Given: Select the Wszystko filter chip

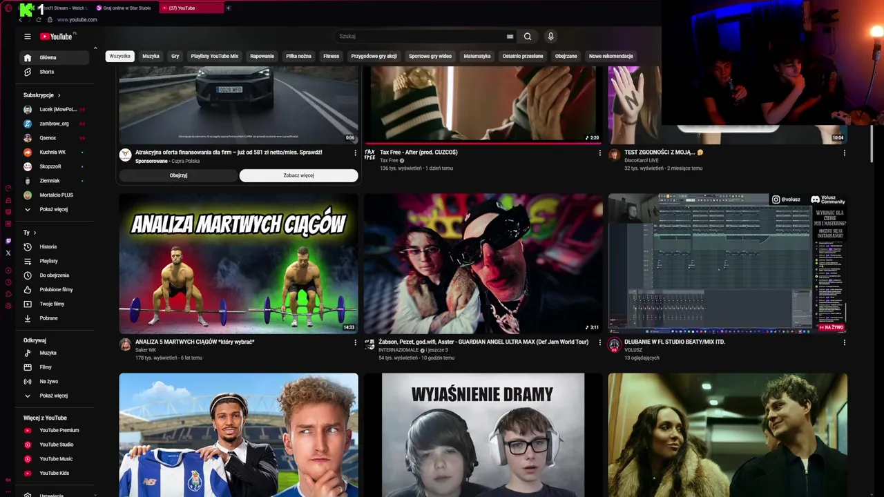Looking at the screenshot, I should [119, 56].
